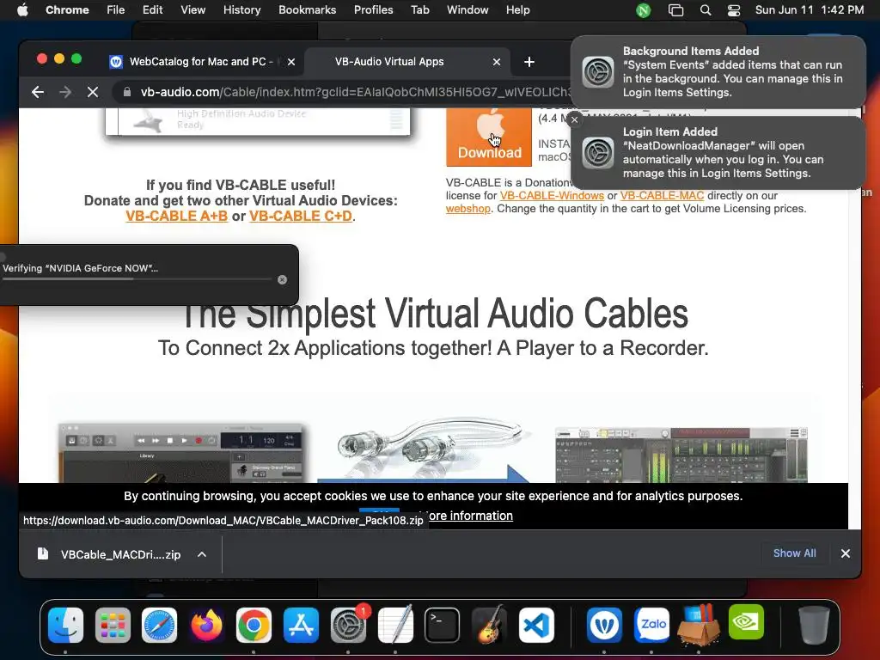Open a new tab with plus button
This screenshot has width=880, height=660.
coord(529,62)
